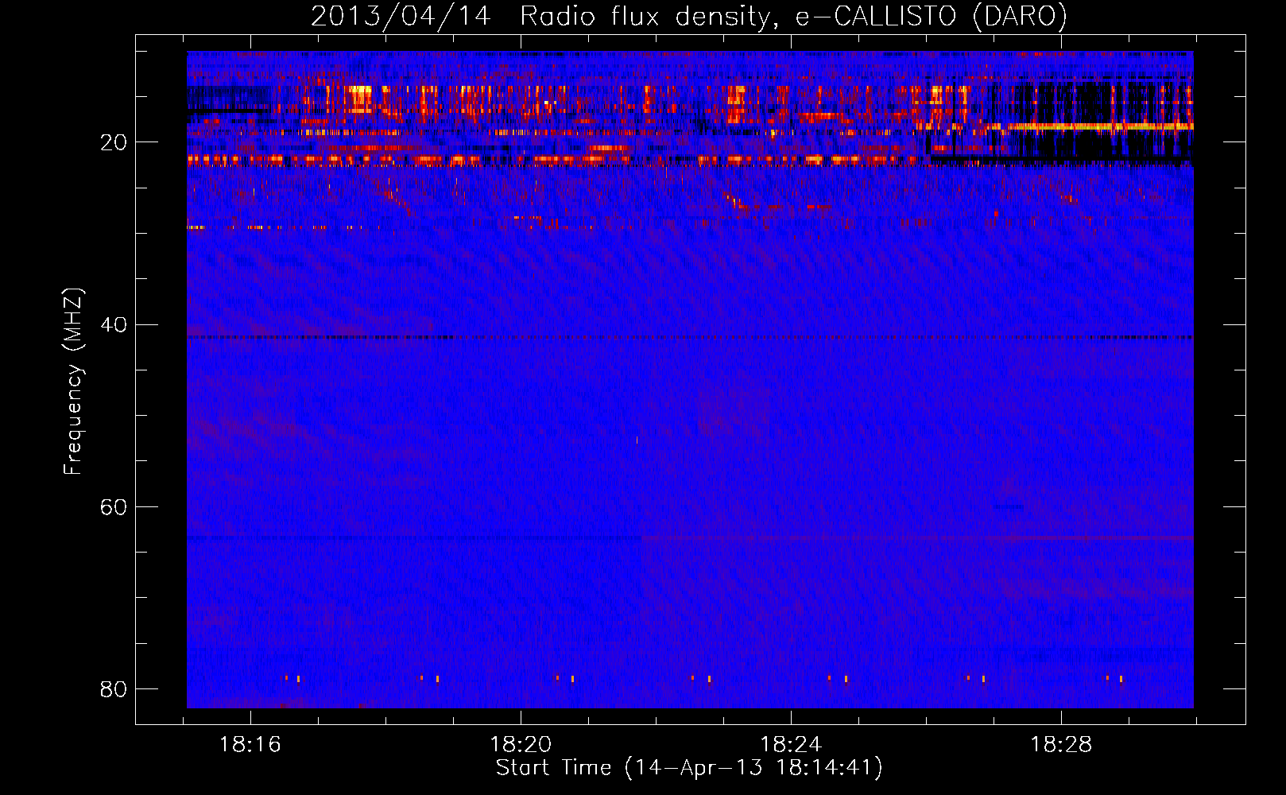Image resolution: width=1286 pixels, height=795 pixels.
Task: Choose the 18:24 time tick label
Action: (791, 745)
